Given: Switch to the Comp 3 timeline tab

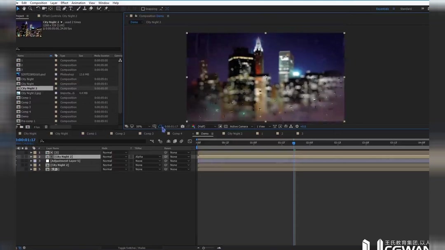Looking at the screenshot, I should [148, 134].
